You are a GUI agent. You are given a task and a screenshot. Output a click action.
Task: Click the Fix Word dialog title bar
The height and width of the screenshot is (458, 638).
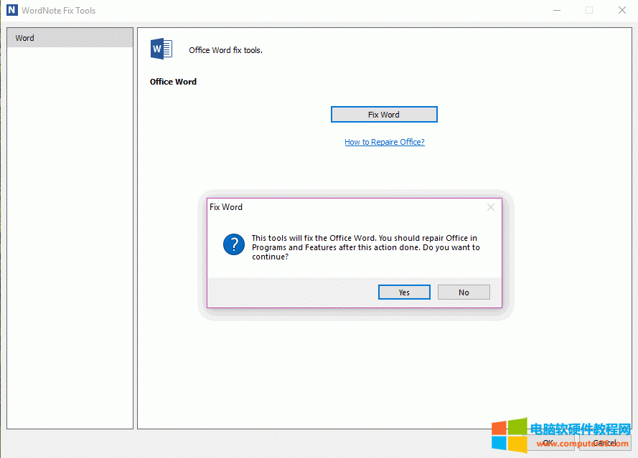[x=344, y=207]
